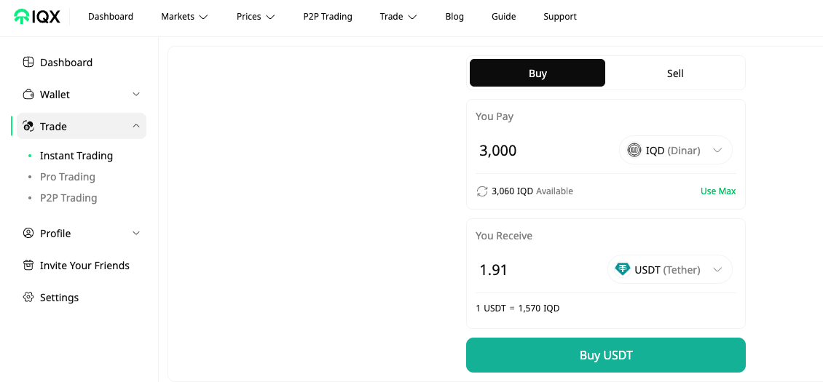Click the Trade coins icon in sidebar
The width and height of the screenshot is (823, 382).
(28, 127)
